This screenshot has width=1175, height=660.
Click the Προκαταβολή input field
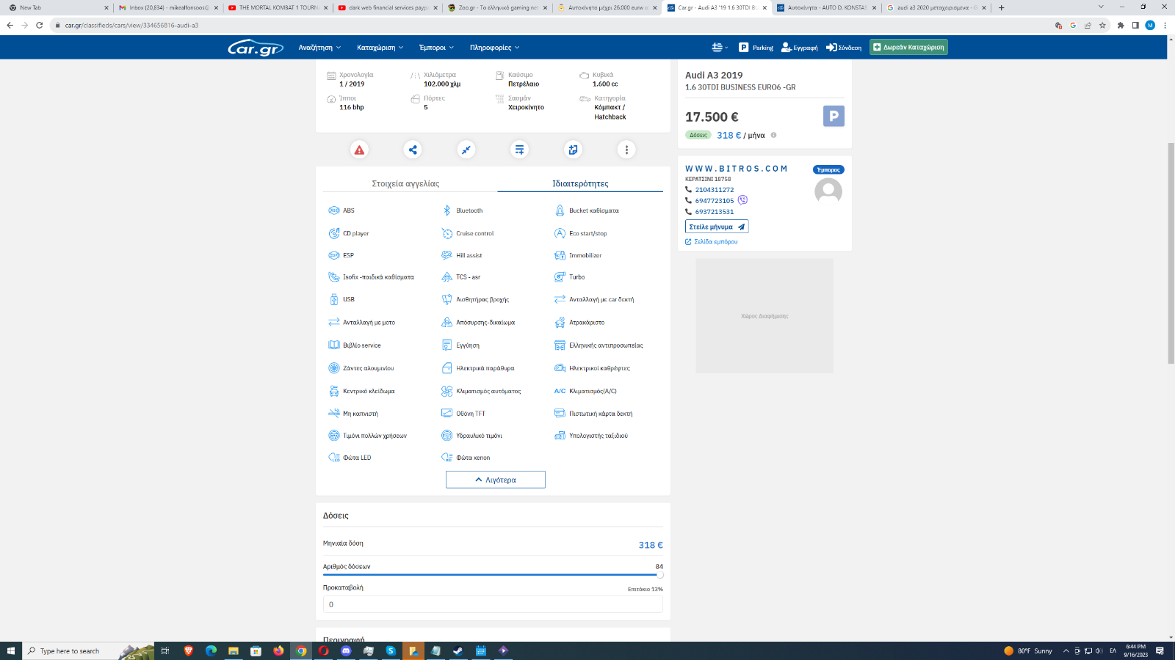click(x=493, y=604)
